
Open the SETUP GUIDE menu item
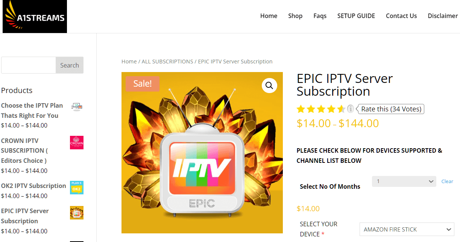click(356, 16)
